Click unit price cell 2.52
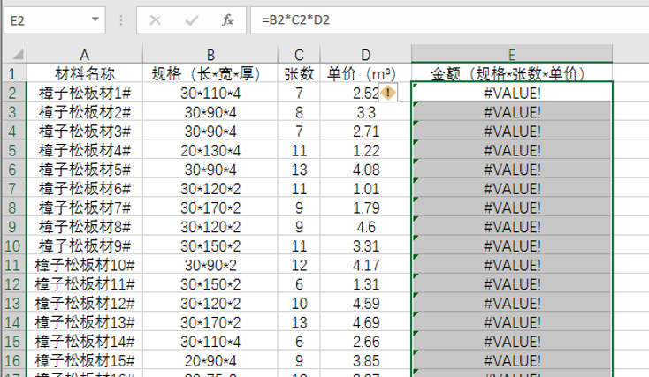This screenshot has width=649, height=377. pyautogui.click(x=365, y=93)
